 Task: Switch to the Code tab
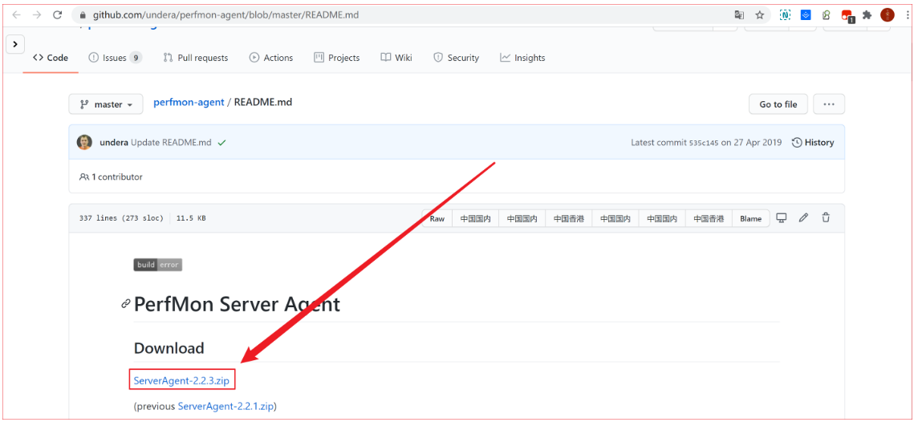[51, 58]
